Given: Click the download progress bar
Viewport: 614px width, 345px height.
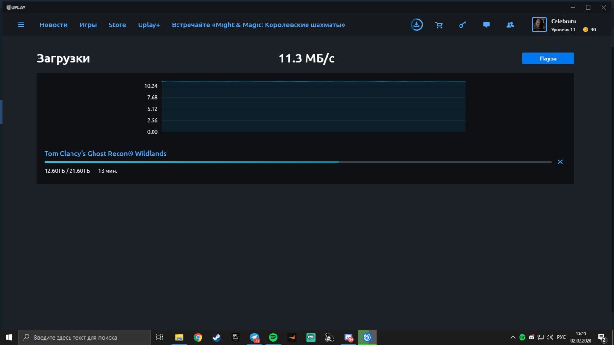Looking at the screenshot, I should click(x=298, y=162).
